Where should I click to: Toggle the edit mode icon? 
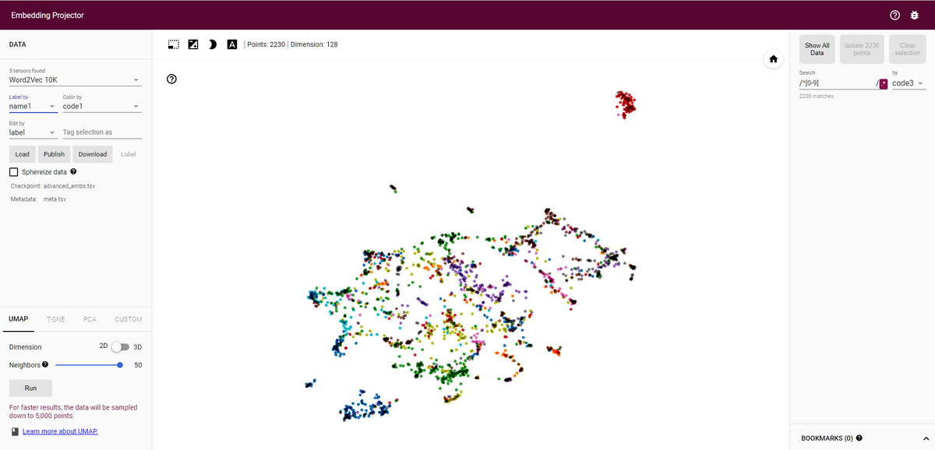tap(193, 44)
